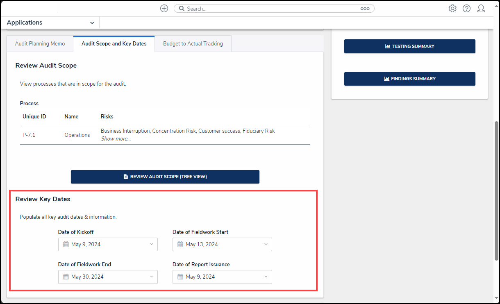Select Audit Scope and Key Dates tab

click(114, 44)
